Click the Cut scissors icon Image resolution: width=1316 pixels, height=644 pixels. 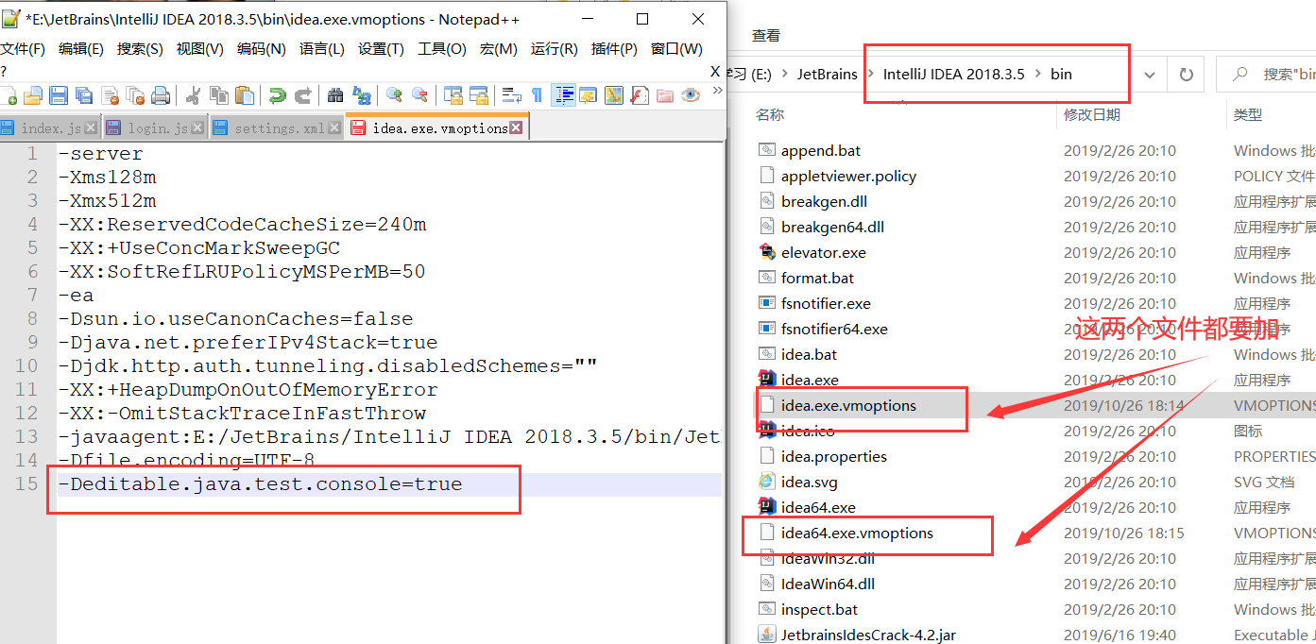click(x=193, y=95)
